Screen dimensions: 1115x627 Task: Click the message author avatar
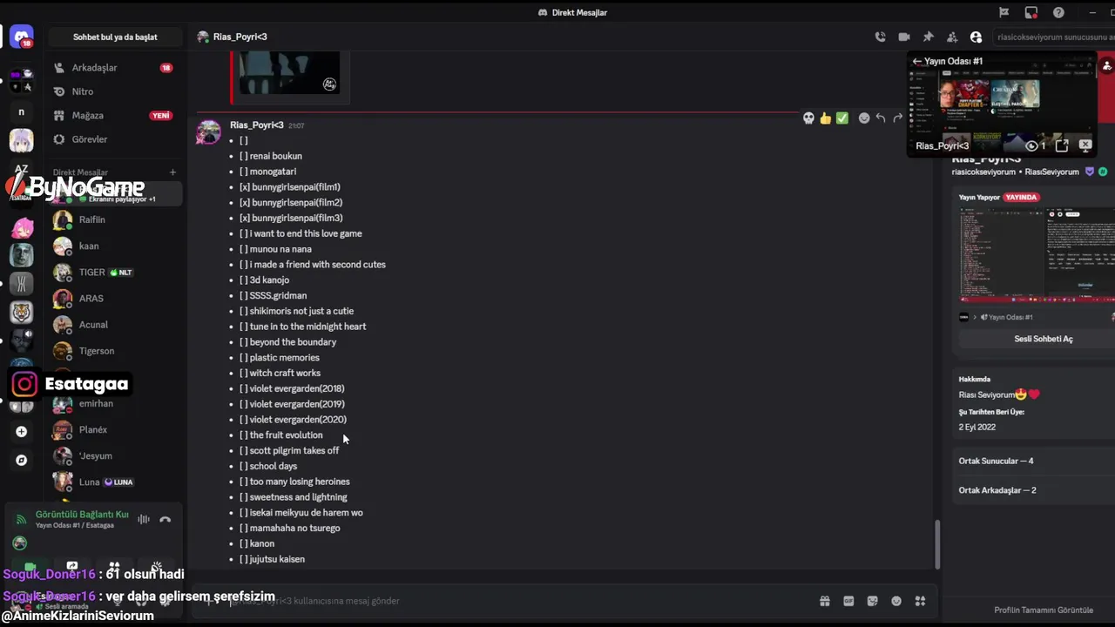point(208,132)
